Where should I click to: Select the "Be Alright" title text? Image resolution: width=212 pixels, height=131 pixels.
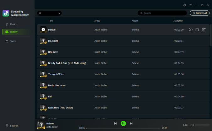pyautogui.click(x=53, y=41)
